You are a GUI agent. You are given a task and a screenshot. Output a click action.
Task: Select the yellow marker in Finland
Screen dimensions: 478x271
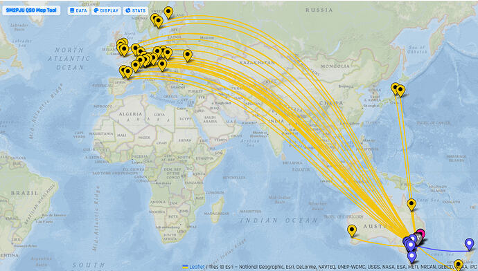[168, 12]
